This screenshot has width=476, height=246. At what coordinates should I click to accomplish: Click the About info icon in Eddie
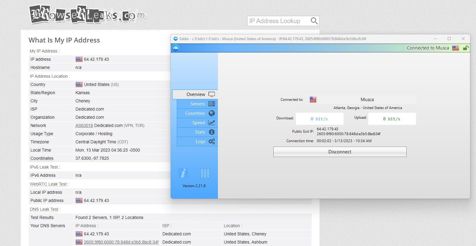click(x=183, y=173)
